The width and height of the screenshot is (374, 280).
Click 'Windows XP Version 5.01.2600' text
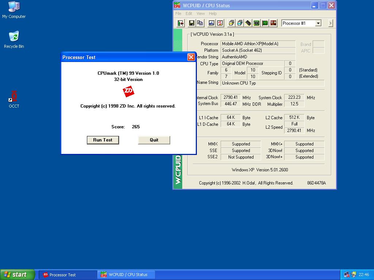[x=260, y=170]
